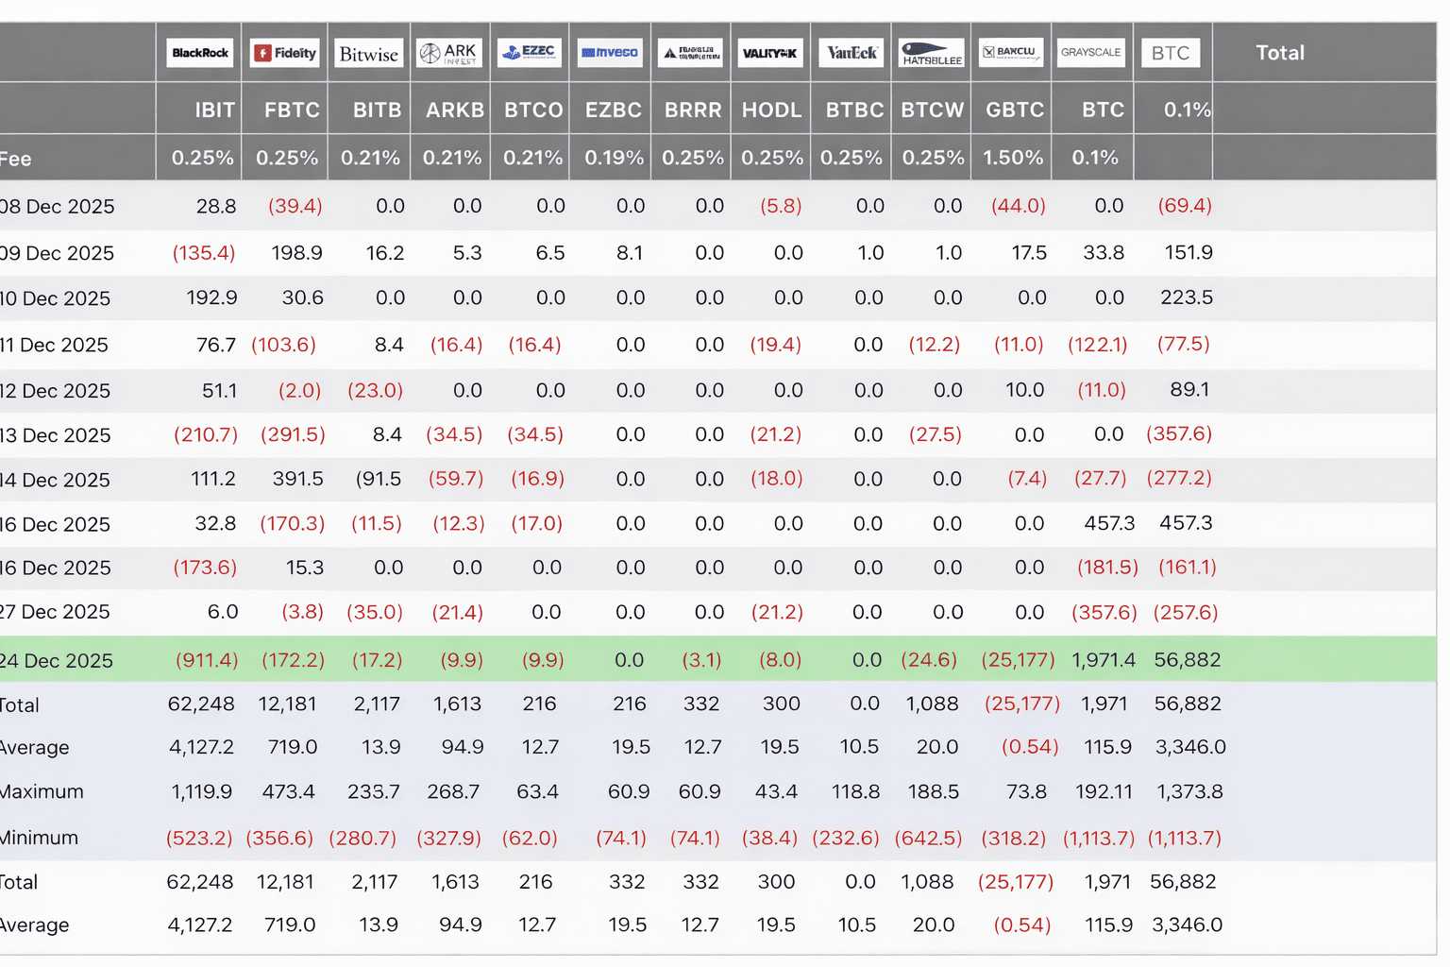
Task: Click the (122.1) value on 11 Dec
Action: (1097, 345)
